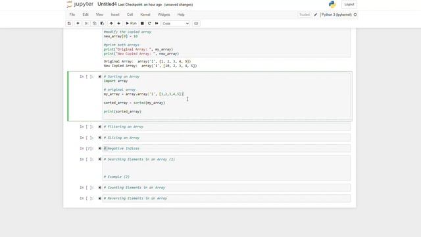Run the Reversing Elements cell via its icon
Image resolution: width=421 pixels, height=237 pixels.
coord(100,198)
